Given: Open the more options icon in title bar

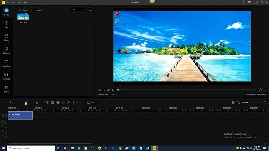Looking at the screenshot, I should point(253,3).
